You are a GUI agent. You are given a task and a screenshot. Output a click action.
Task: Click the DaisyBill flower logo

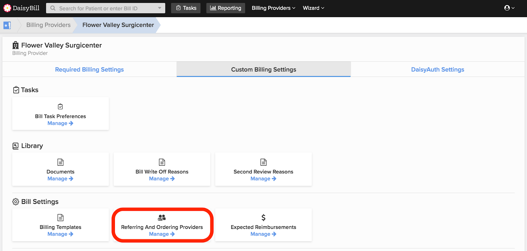(x=7, y=8)
